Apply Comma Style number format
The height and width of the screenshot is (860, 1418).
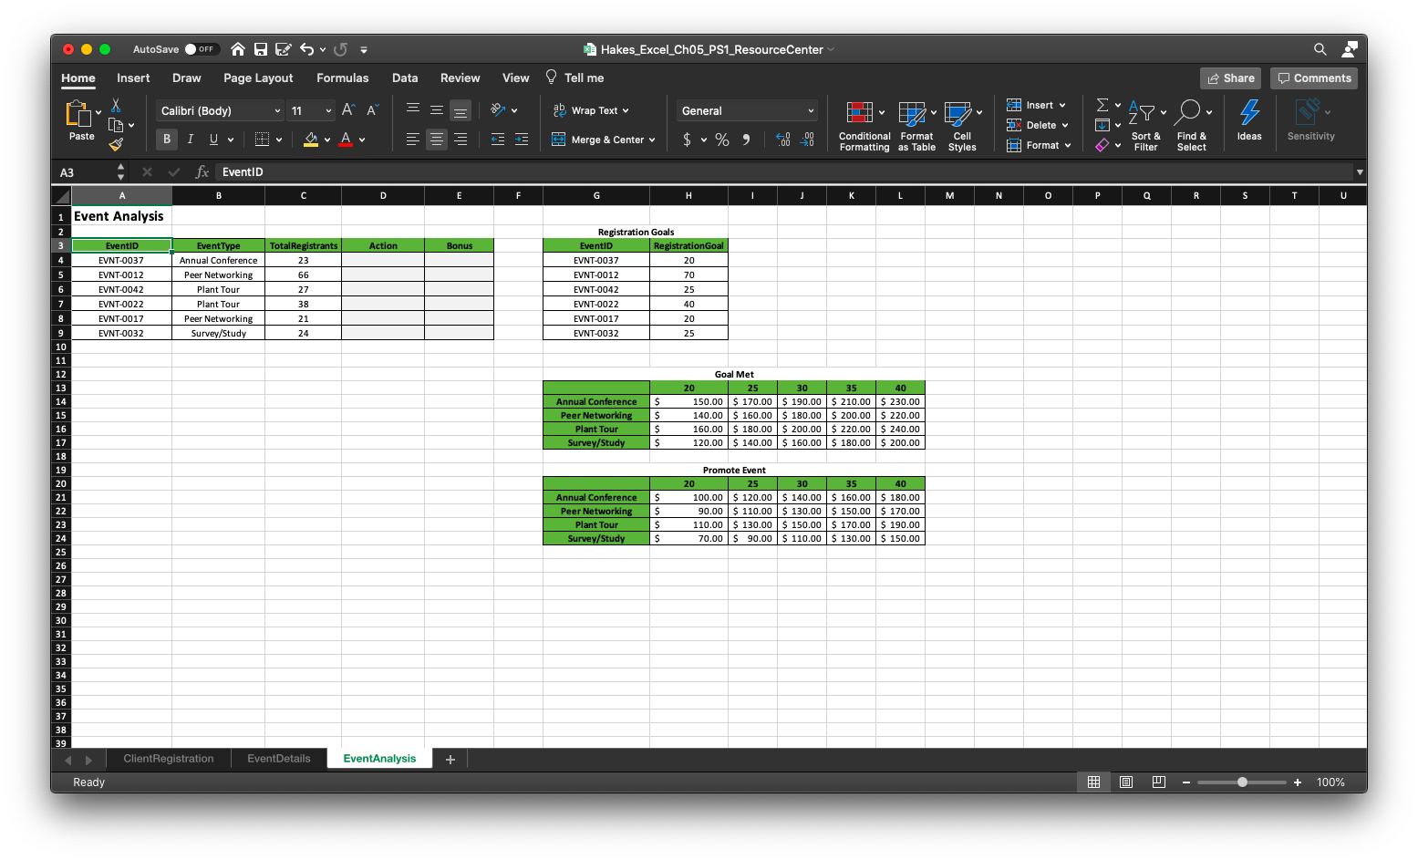[747, 140]
